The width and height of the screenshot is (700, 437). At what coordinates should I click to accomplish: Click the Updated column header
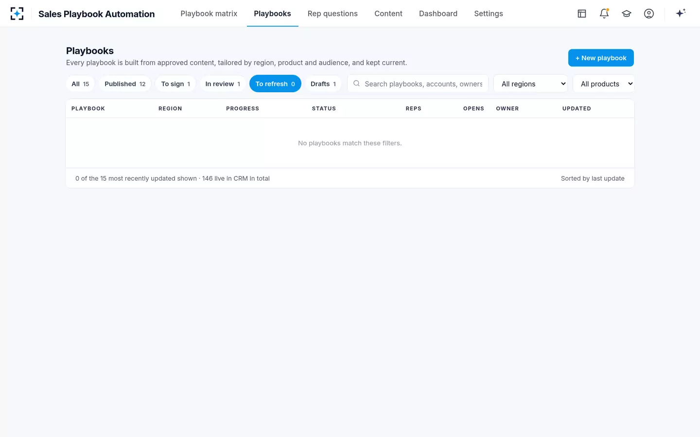click(577, 109)
